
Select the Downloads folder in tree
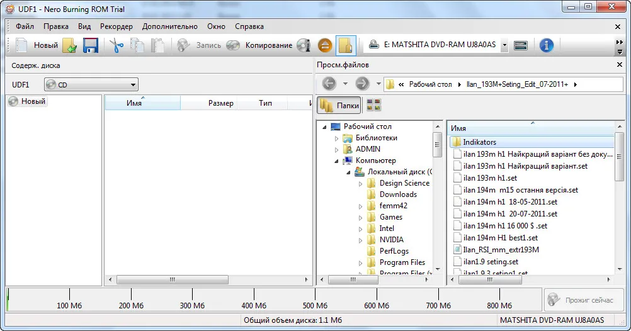point(397,194)
